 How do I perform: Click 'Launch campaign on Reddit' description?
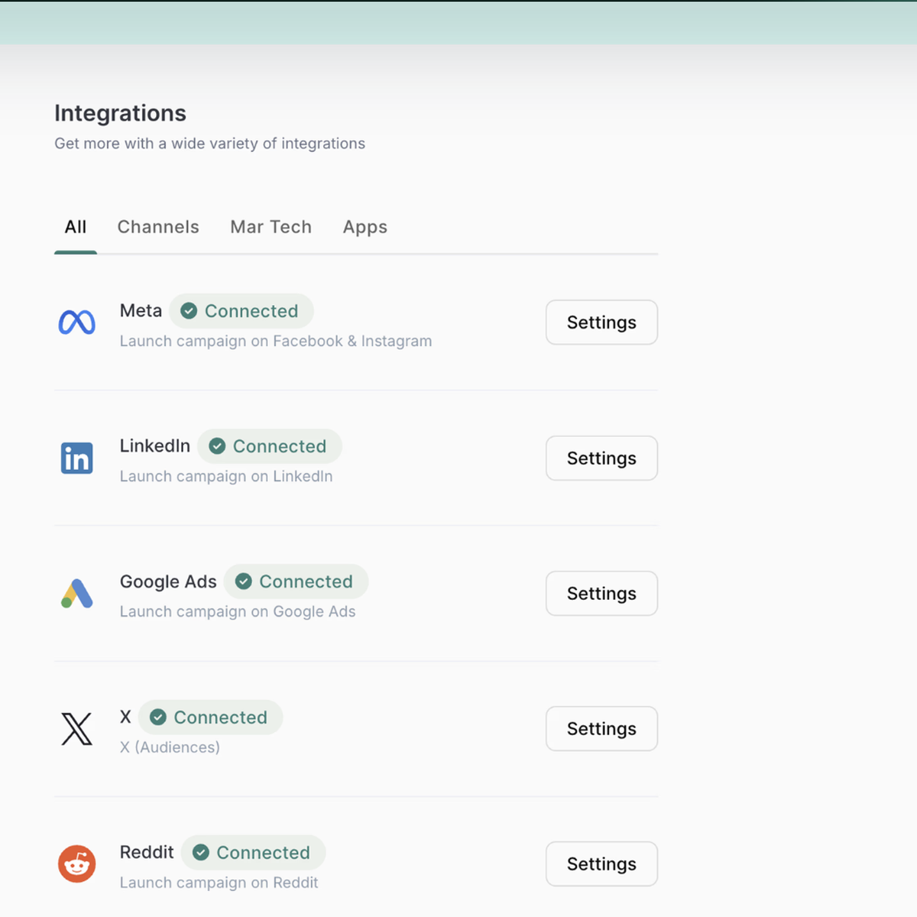[x=219, y=883]
